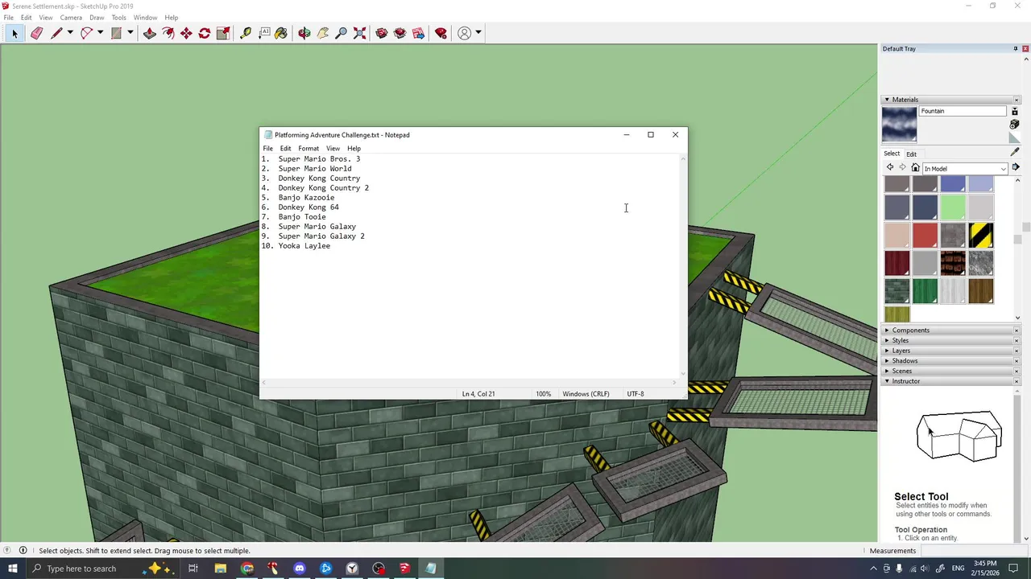Choose the Select arrow tool in the toolbar
Viewport: 1031px width, 579px height.
(14, 33)
